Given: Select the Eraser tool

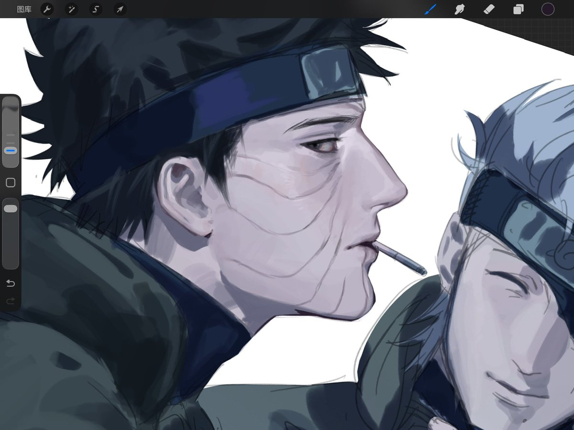Looking at the screenshot, I should coord(489,9).
